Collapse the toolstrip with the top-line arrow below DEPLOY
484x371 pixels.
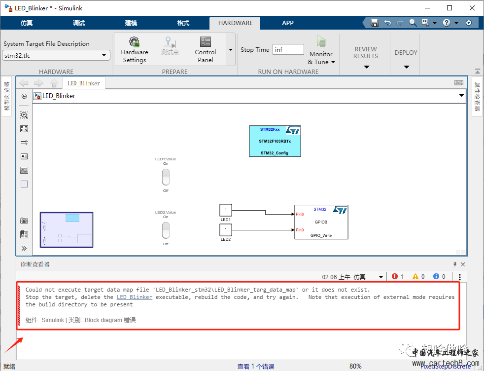478,71
